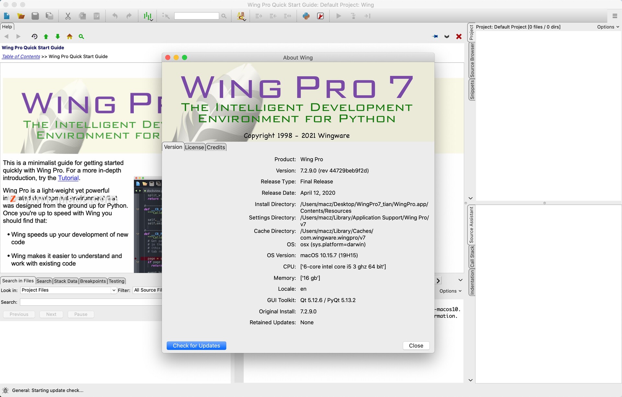Focus the toolbar search text field
Screen dimensions: 622x397
(196, 16)
